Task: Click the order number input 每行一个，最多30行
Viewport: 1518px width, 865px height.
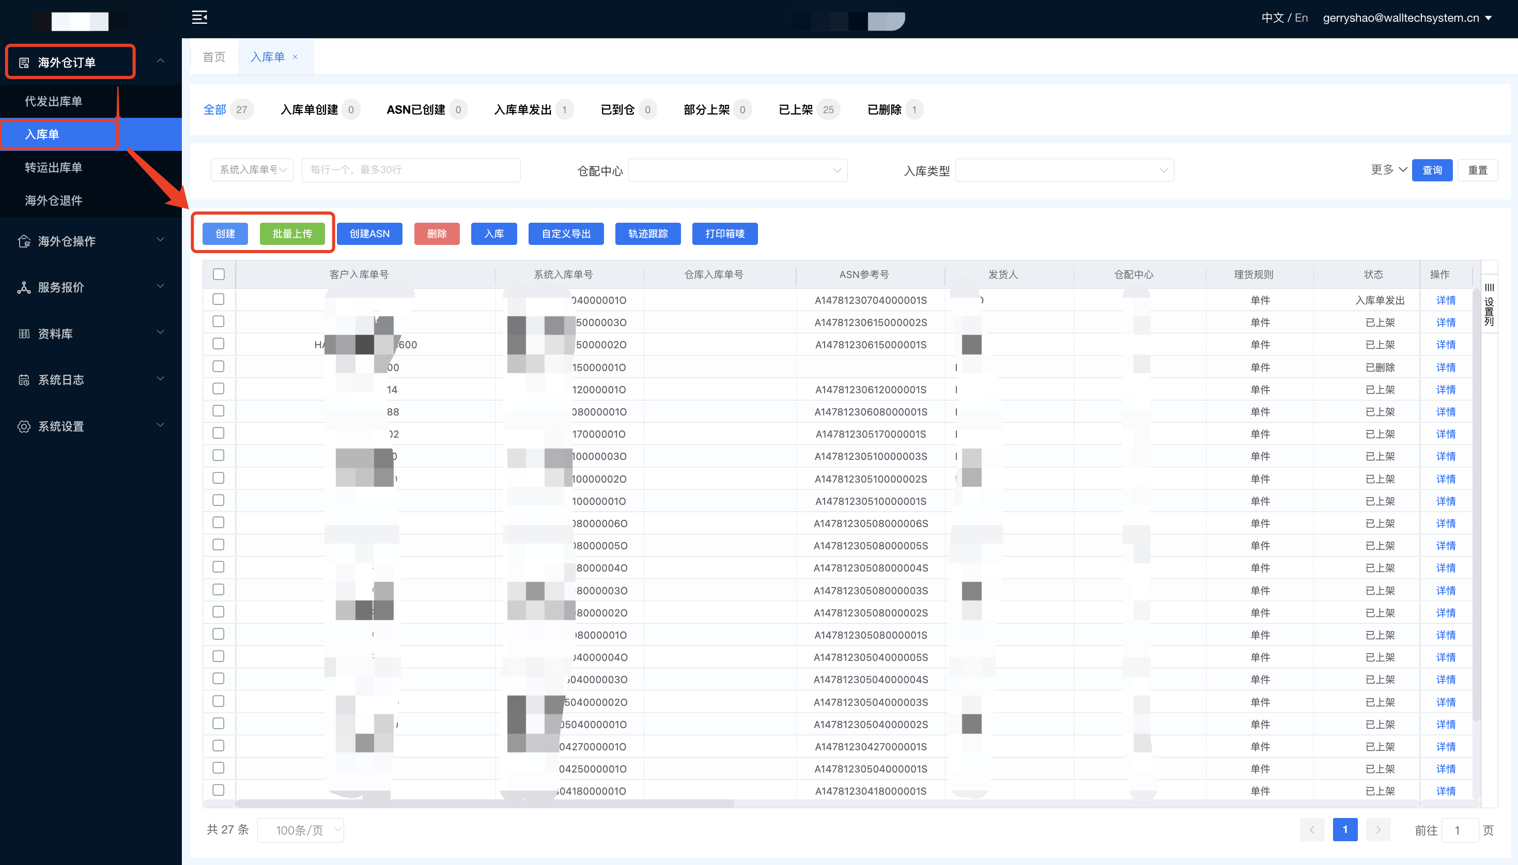Action: coord(411,170)
